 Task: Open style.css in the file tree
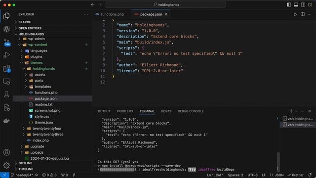point(52,117)
